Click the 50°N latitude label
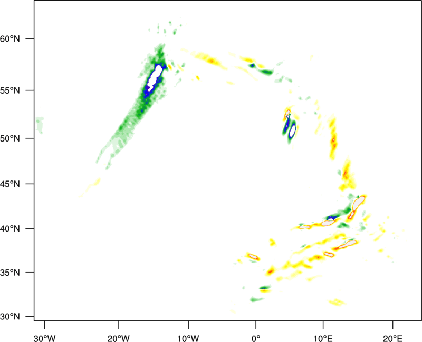The image size is (422, 342). coord(10,138)
